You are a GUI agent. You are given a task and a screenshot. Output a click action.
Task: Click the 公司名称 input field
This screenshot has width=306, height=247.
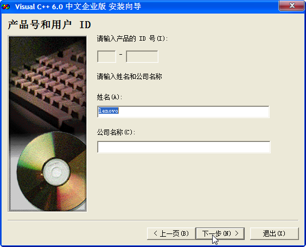click(x=183, y=147)
